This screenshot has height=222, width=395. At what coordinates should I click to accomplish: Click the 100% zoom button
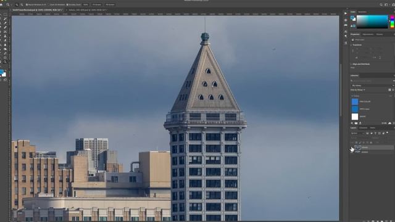86,4
